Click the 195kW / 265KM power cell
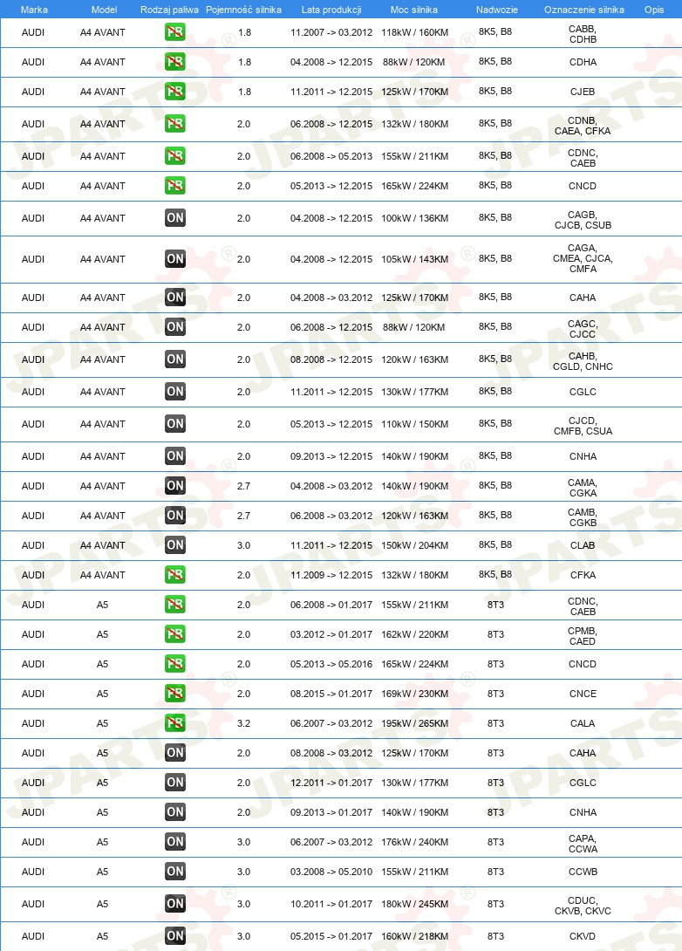The width and height of the screenshot is (682, 951). (414, 723)
